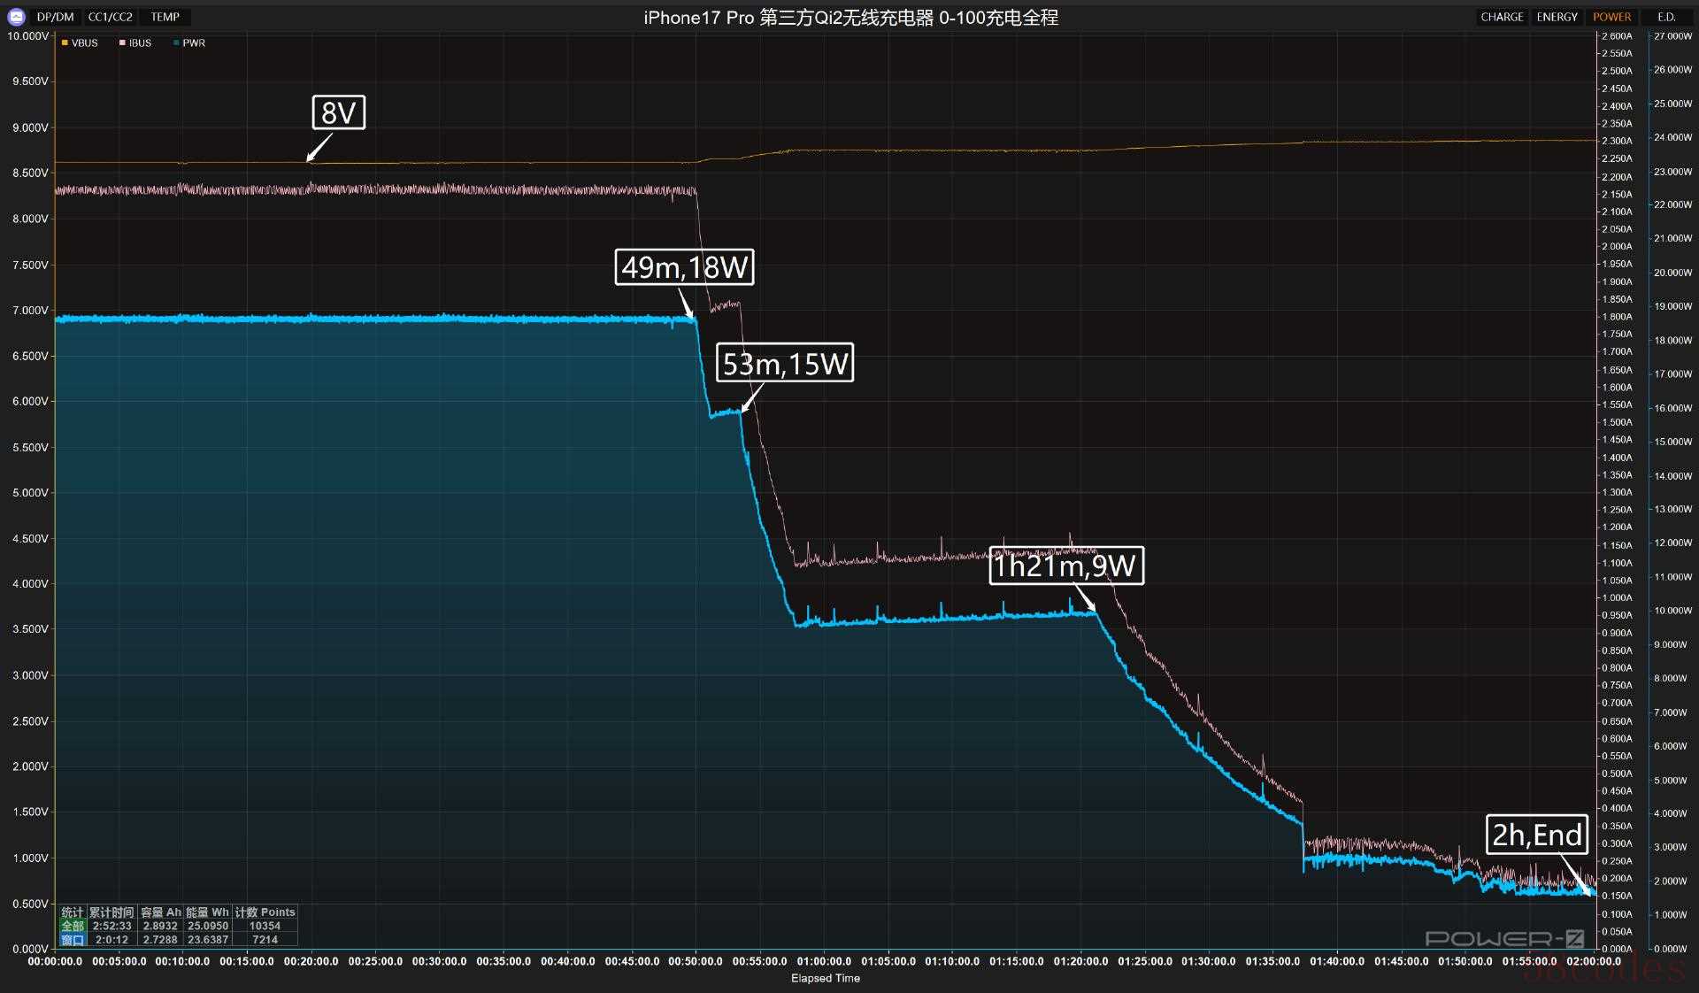Click the chart title text at top
Screen dimensions: 1699x993
click(850, 18)
